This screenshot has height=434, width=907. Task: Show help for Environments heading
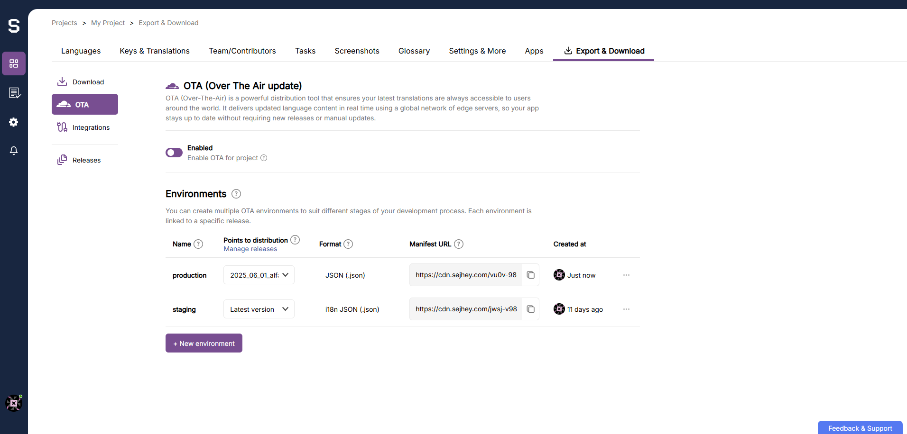point(236,194)
